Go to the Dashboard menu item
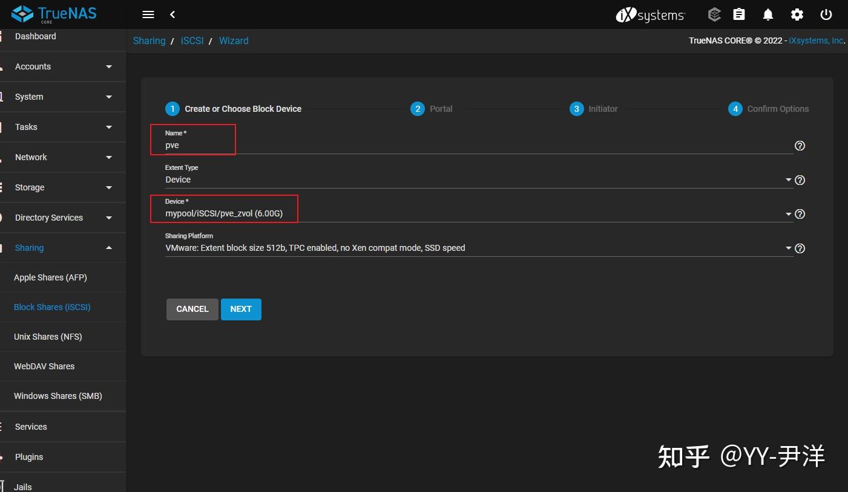The height and width of the screenshot is (492, 848). 35,36
